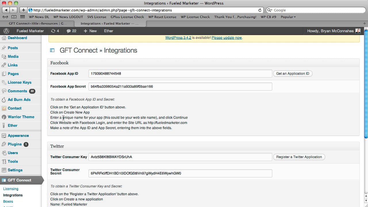Click the Please update now link
This screenshot has height=207, width=368.
227,38
